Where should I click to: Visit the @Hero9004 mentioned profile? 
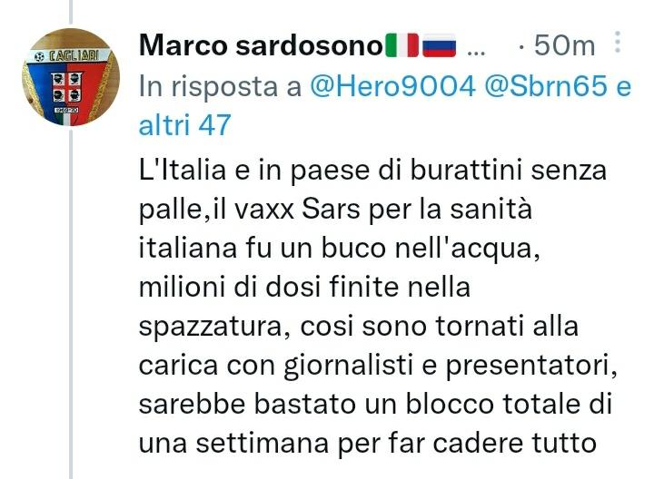pos(392,86)
